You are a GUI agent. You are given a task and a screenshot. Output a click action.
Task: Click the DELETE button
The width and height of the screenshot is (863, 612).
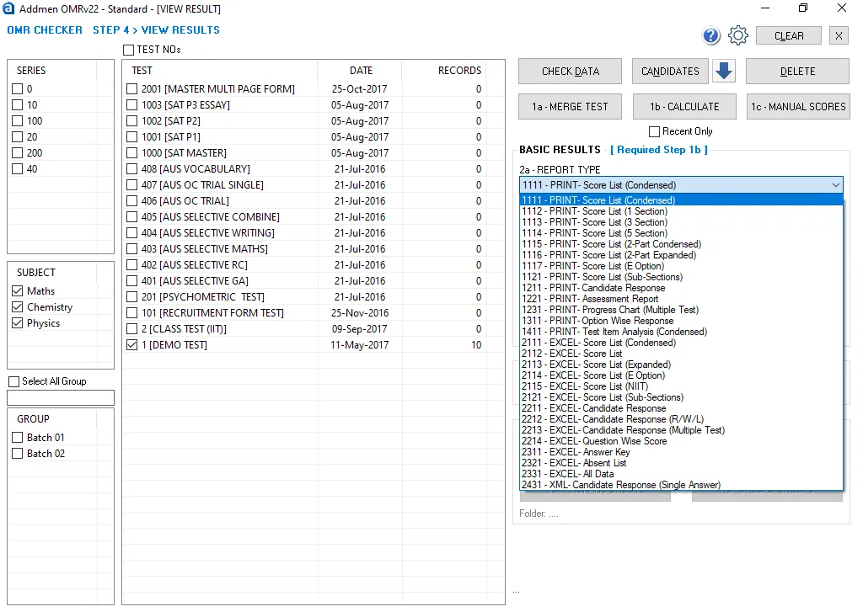[x=797, y=72]
